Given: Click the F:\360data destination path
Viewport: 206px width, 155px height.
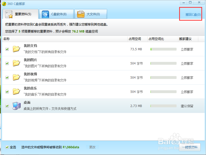Looking at the screenshot, I should click(x=71, y=147).
